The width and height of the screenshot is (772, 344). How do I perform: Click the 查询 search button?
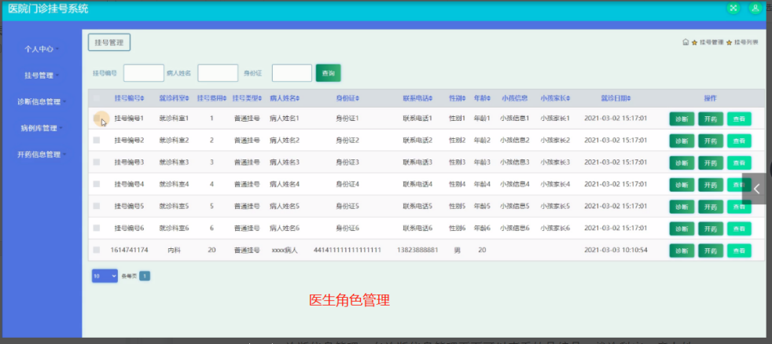329,73
